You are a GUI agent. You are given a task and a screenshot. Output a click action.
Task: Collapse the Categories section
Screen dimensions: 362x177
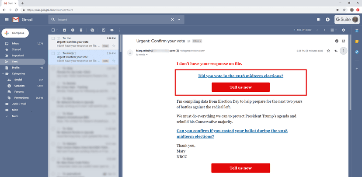pyautogui.click(x=3, y=73)
